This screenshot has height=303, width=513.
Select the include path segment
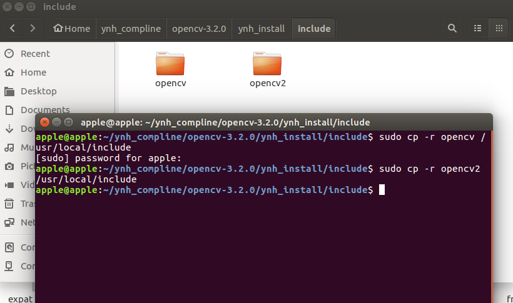314,29
